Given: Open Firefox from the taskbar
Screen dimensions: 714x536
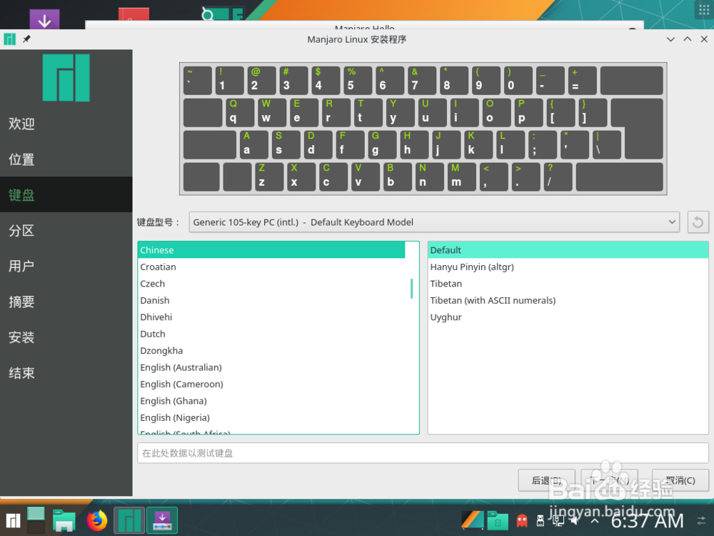Looking at the screenshot, I should point(97,520).
